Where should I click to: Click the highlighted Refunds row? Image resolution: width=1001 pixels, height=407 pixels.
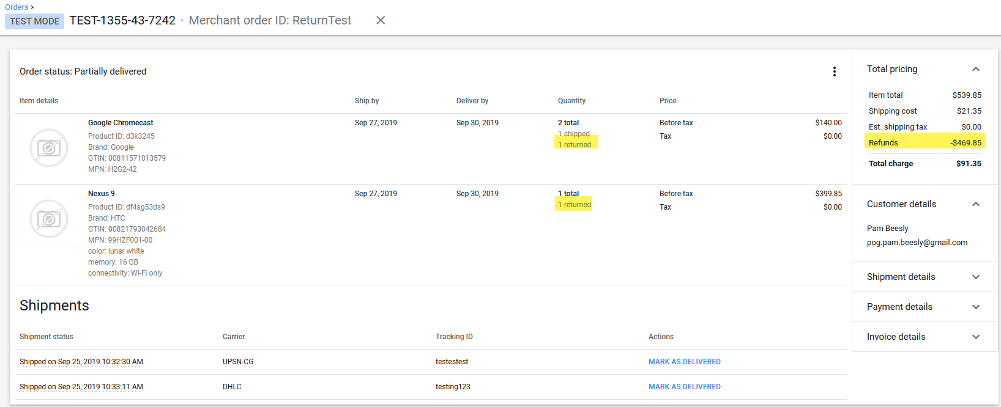tap(925, 143)
